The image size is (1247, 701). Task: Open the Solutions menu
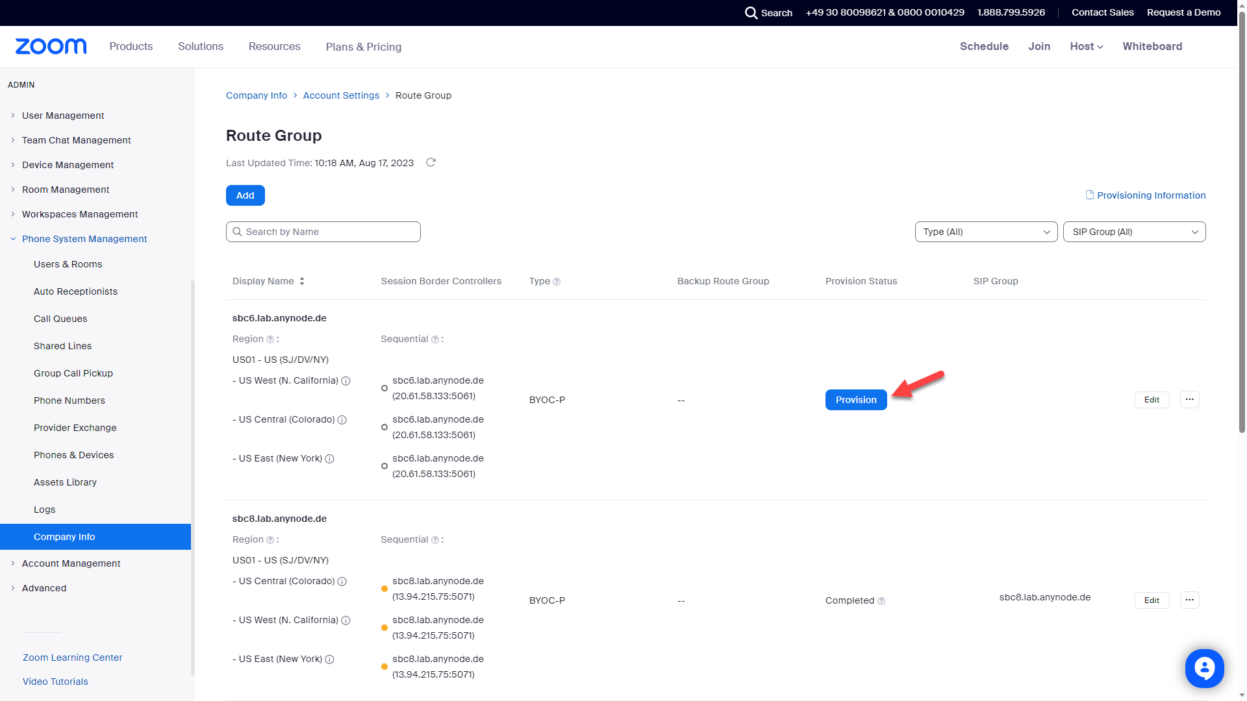coord(201,47)
